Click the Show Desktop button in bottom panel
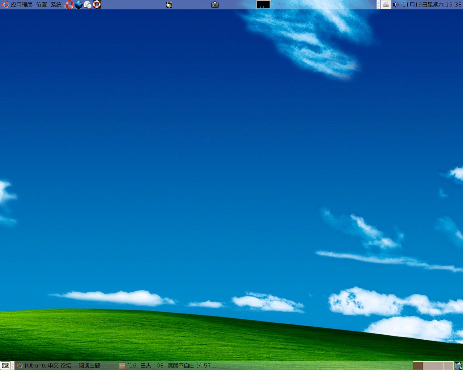Image resolution: width=463 pixels, height=370 pixels. coord(5,366)
